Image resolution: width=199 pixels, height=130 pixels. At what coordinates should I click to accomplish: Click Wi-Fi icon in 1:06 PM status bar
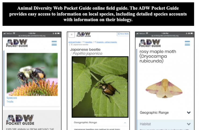[x=147, y=33]
